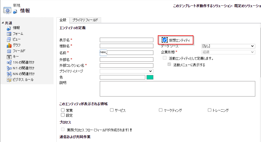Collapse the 共通 section
Image resolution: width=261 pixels, height=142 pixels.
coord(3,23)
